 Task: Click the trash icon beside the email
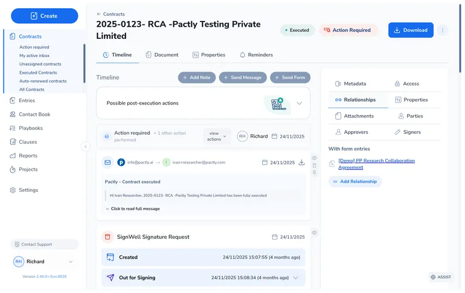[x=314, y=165]
